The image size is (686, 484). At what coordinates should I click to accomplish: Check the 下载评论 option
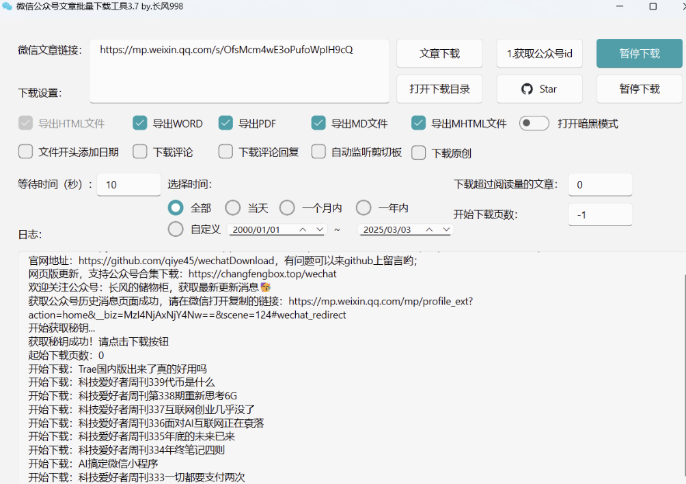point(139,152)
